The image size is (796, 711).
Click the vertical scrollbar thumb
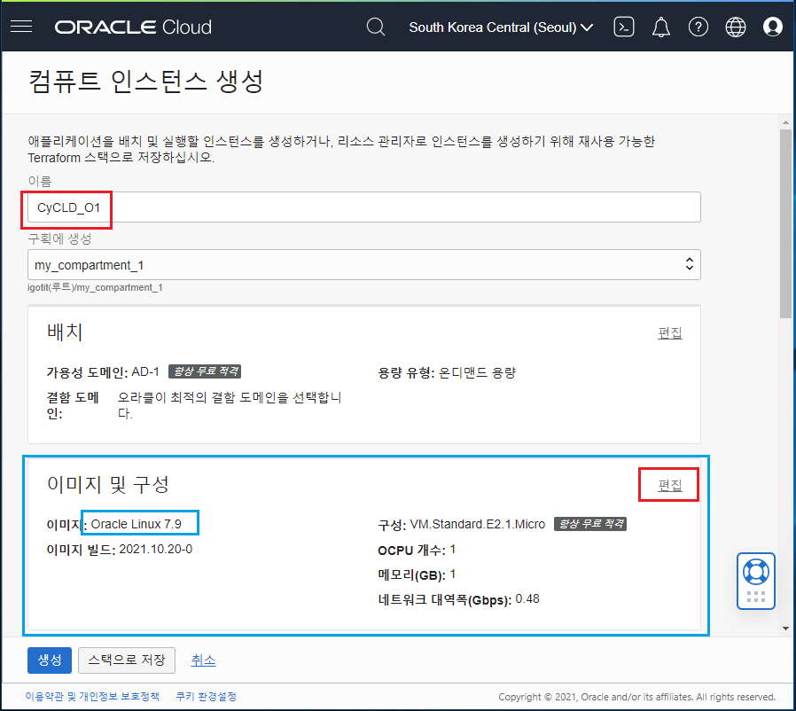[785, 223]
